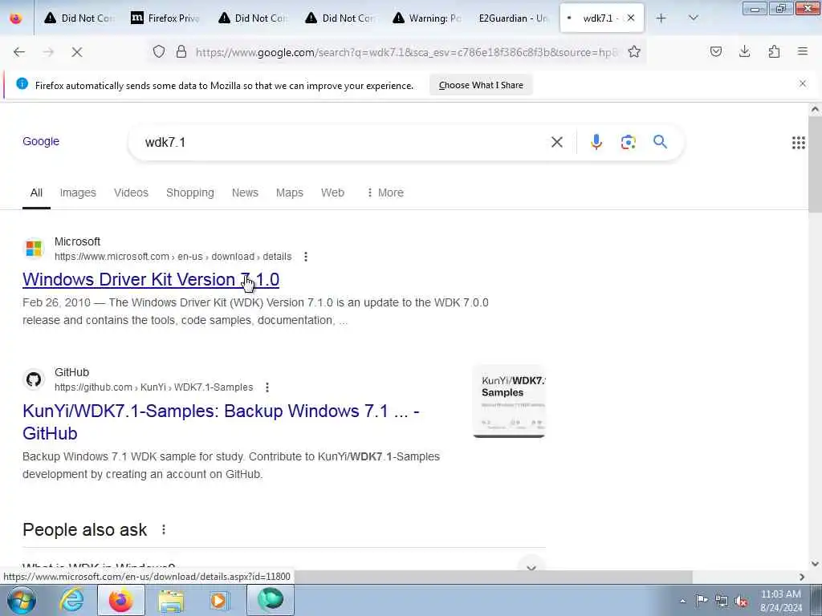The image size is (822, 616).
Task: Switch to E2Guardian tab
Action: (513, 18)
